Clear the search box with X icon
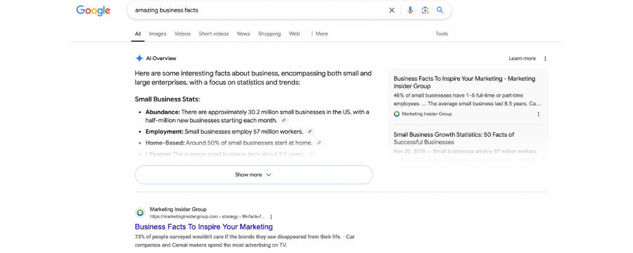The width and height of the screenshot is (633, 253). (392, 10)
